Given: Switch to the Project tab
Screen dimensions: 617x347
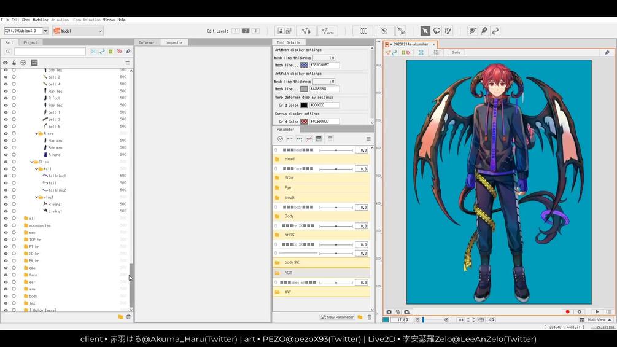Looking at the screenshot, I should click(30, 42).
